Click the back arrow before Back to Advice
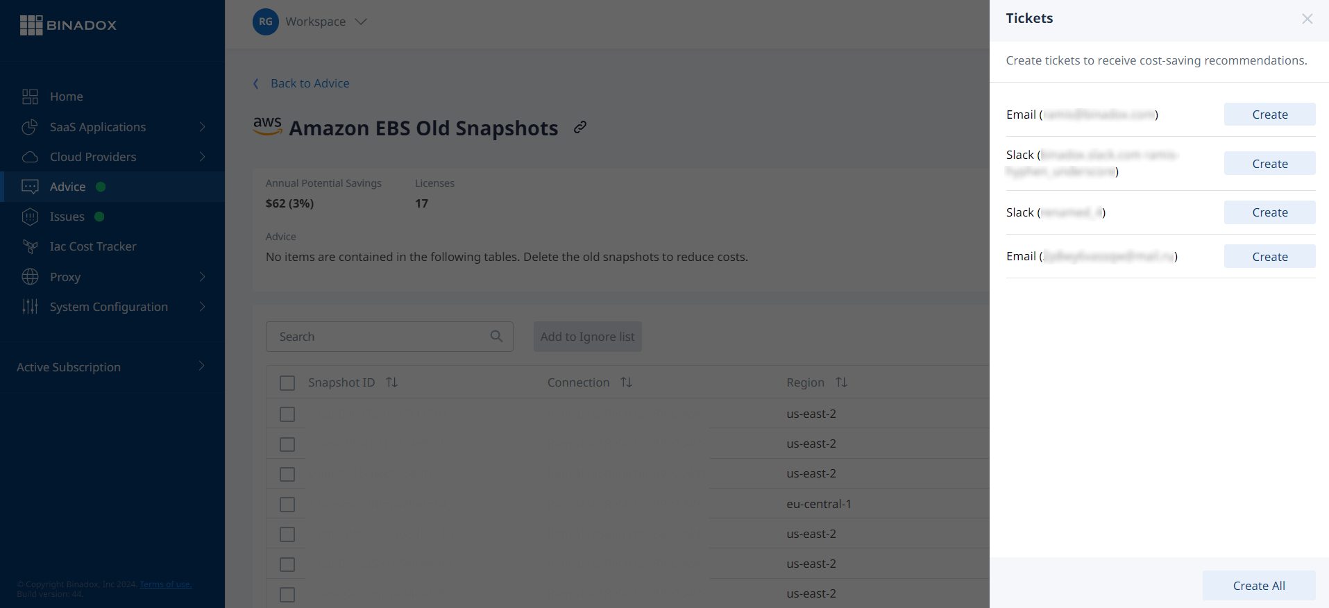The image size is (1329, 608). point(256,83)
